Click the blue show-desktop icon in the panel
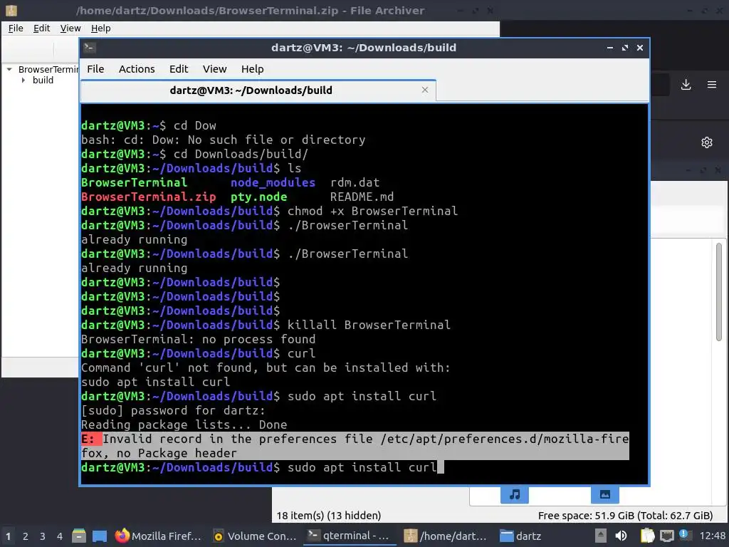The height and width of the screenshot is (547, 729). [100, 536]
